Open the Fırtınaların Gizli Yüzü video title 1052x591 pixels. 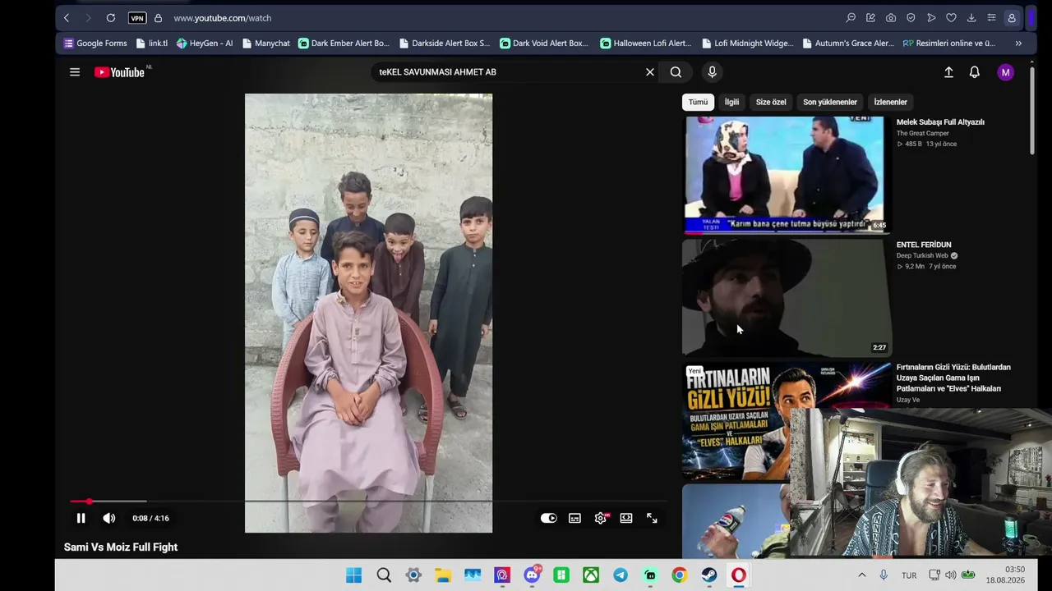[x=953, y=378]
